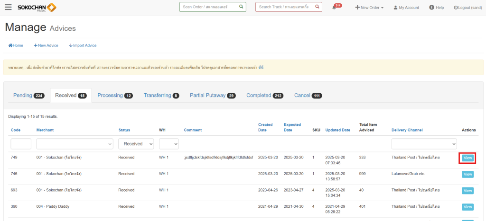Click code cell 693
486x221 pixels.
(14, 190)
